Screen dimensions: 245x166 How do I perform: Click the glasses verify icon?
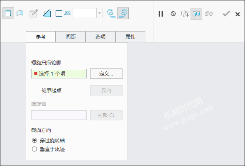[x=208, y=14]
